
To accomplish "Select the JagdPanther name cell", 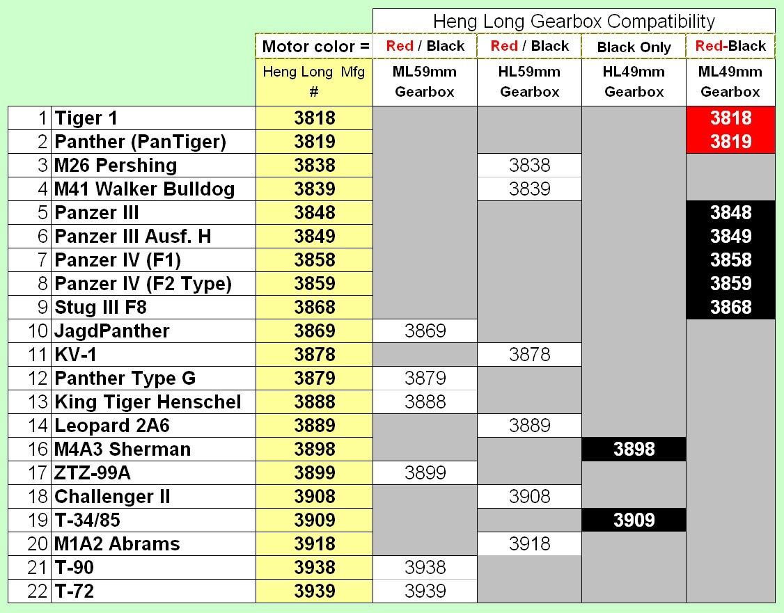I will click(x=153, y=331).
